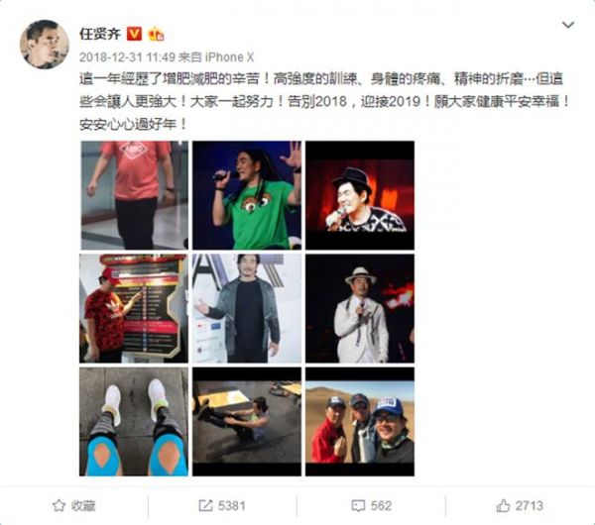Click the repost icon beside 5381
The height and width of the screenshot is (525, 595).
tap(205, 505)
